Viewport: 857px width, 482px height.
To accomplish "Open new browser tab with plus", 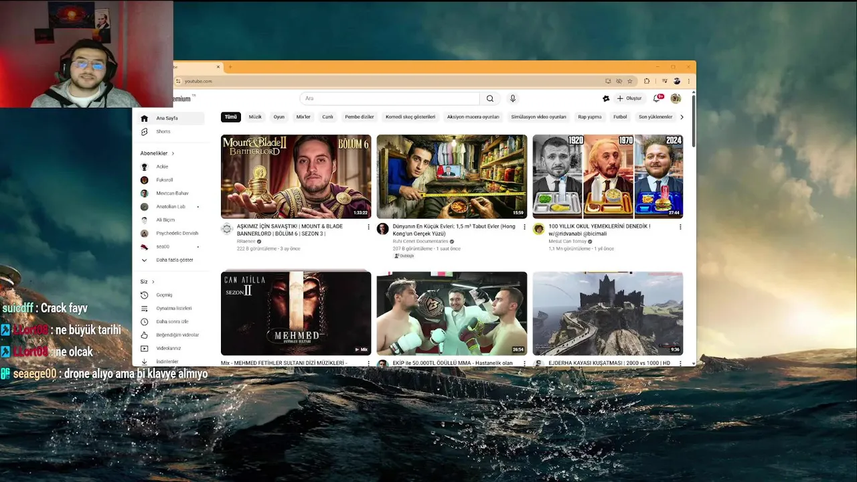I will pos(230,67).
